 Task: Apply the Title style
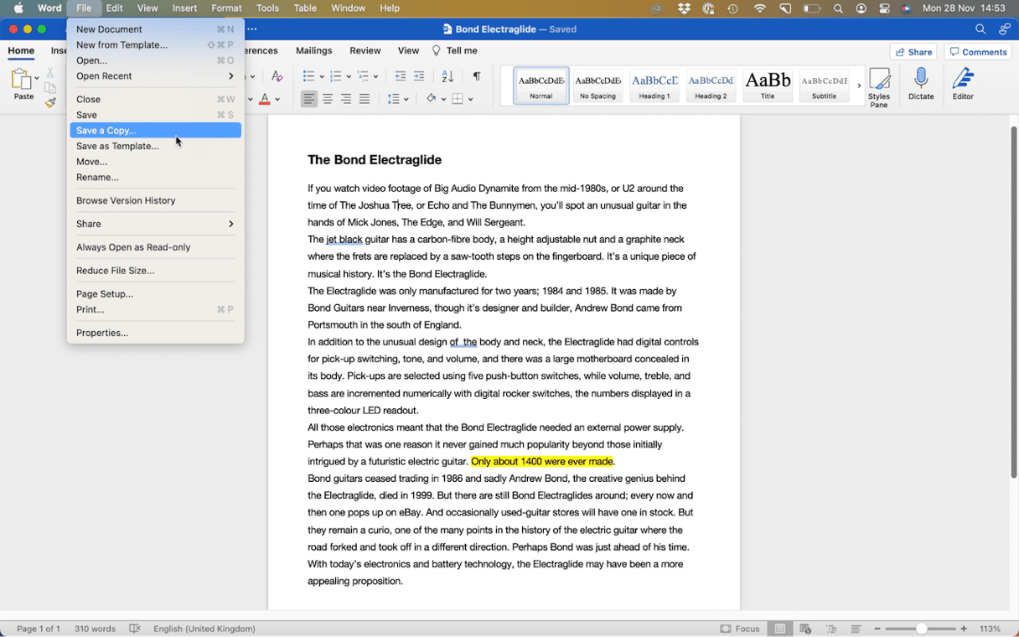click(768, 85)
